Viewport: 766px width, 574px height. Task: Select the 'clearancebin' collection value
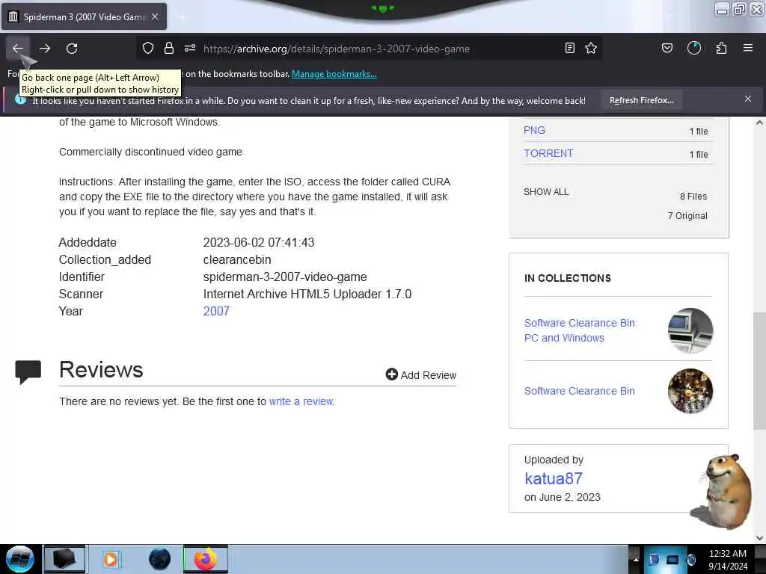click(237, 259)
